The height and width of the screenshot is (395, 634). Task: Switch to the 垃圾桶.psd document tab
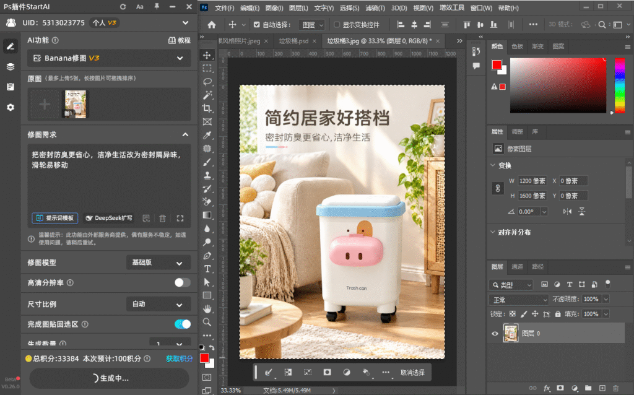click(x=293, y=41)
